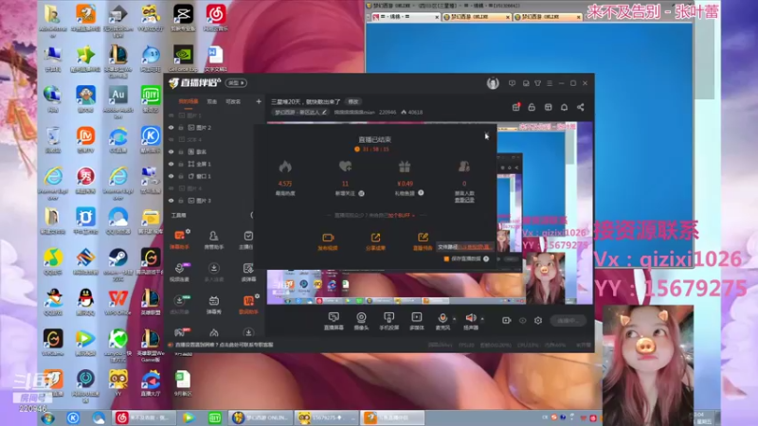Screen dimensions: 758x426
Task: Open the user avatar in title bar
Action: 493,83
